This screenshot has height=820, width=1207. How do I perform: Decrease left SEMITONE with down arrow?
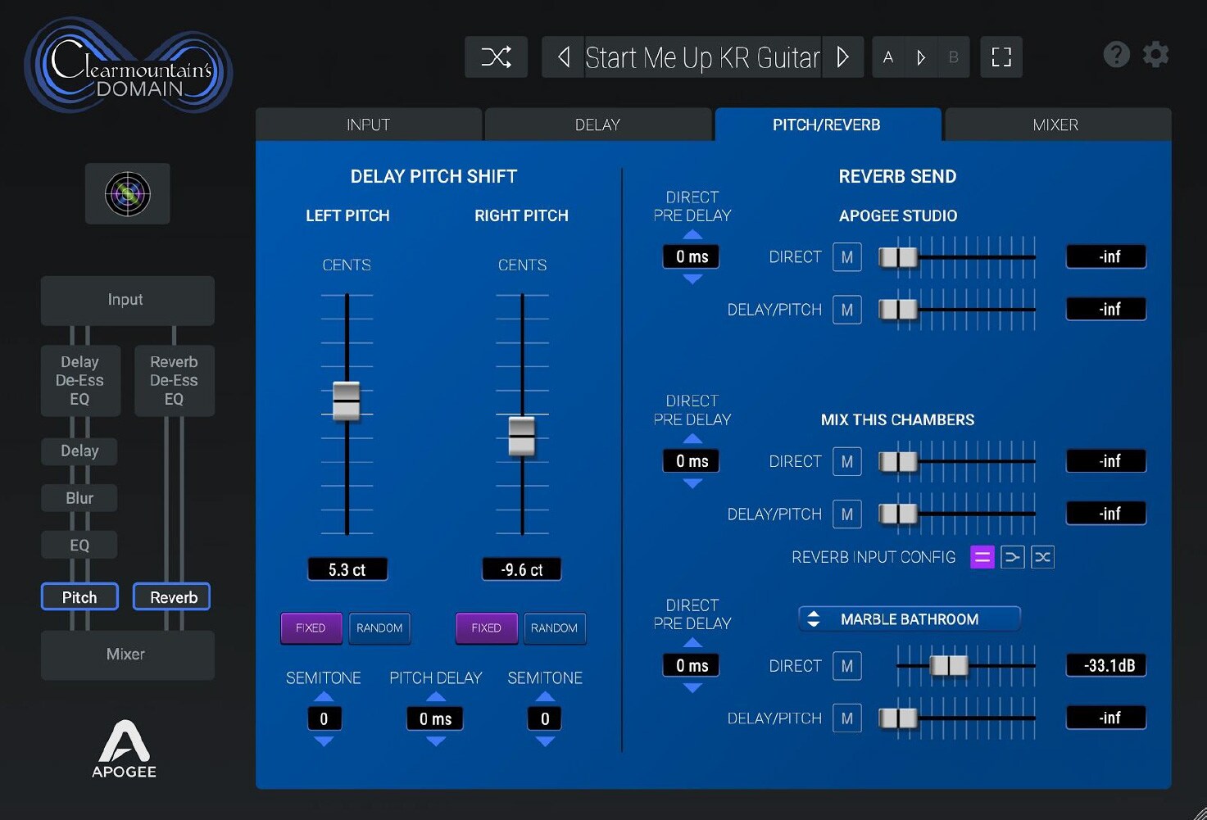click(324, 741)
